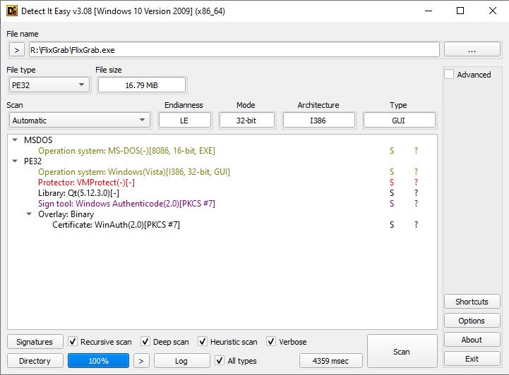Click the Architecture I386 field
Viewport: 509px width, 375px height.
click(x=318, y=121)
